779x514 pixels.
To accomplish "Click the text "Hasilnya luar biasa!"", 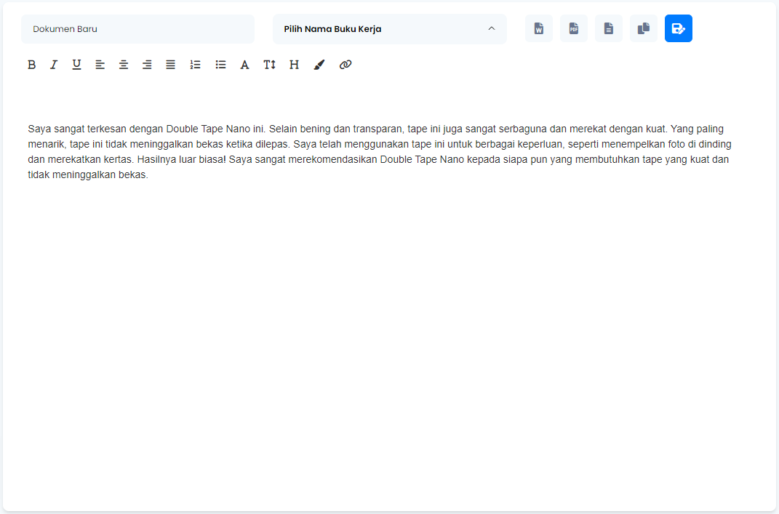I will [x=182, y=160].
